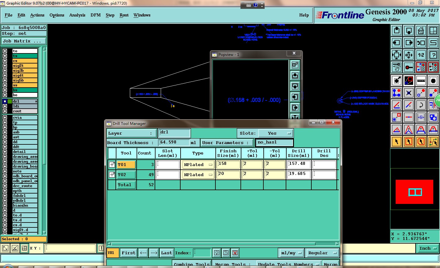The image size is (440, 268).
Task: Select the rectangle area selection arrow tool
Action: [x=409, y=142]
